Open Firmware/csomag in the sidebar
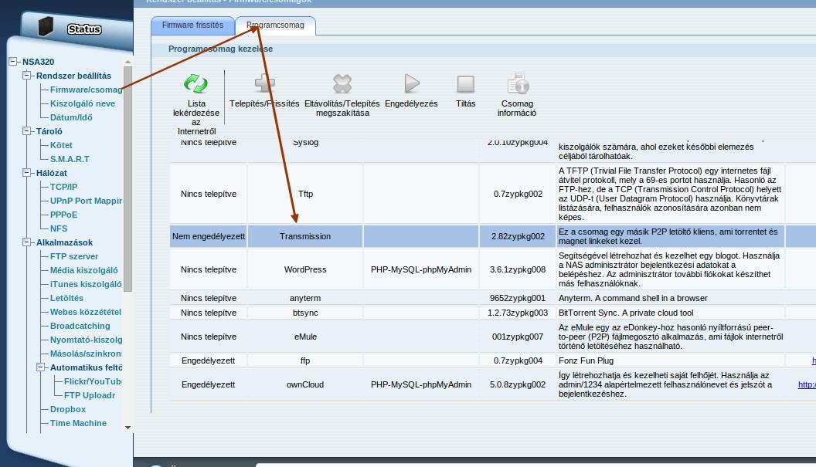 coord(86,90)
